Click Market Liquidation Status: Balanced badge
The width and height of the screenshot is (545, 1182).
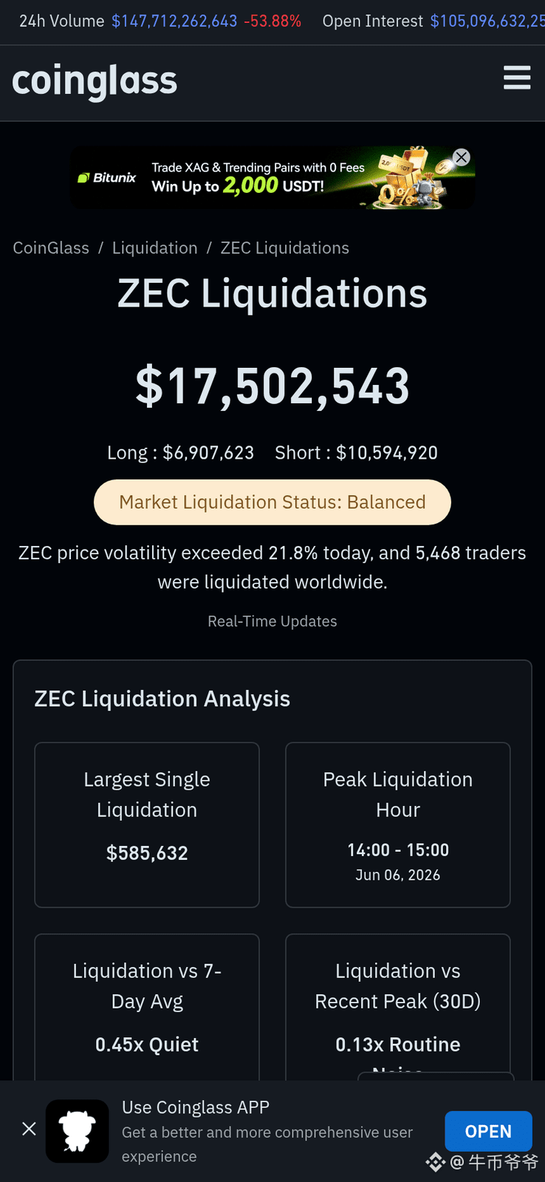point(272,502)
